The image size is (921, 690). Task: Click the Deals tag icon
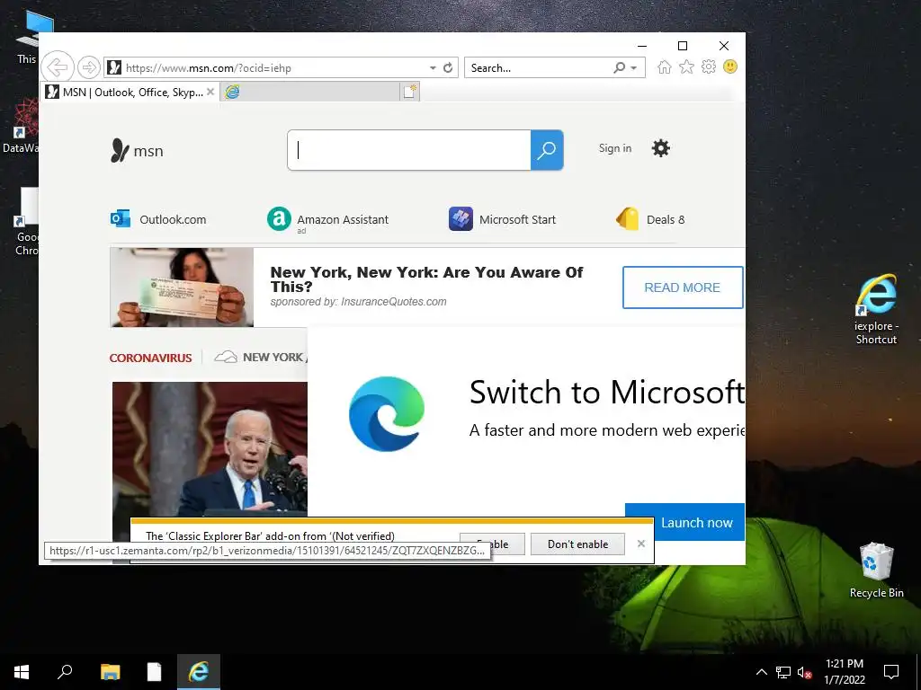(627, 219)
